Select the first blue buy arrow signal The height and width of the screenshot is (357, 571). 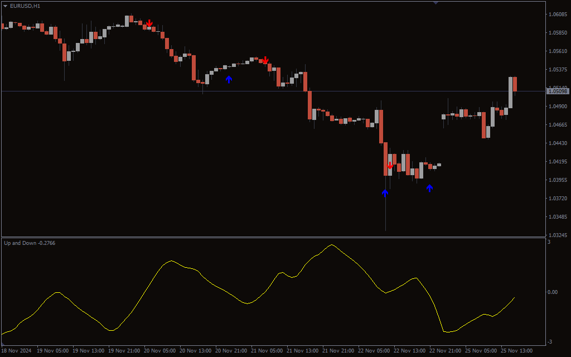pos(229,79)
